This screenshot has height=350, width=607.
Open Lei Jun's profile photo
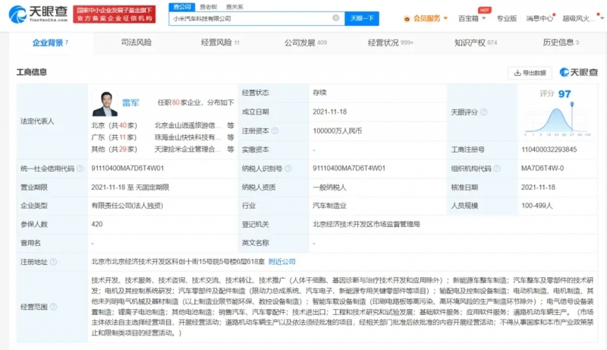pyautogui.click(x=105, y=104)
